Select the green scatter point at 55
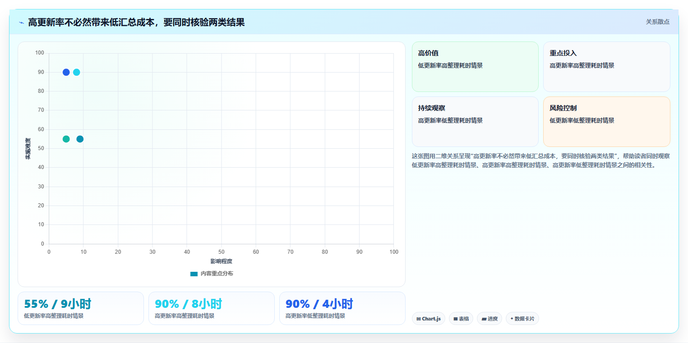 [x=66, y=139]
